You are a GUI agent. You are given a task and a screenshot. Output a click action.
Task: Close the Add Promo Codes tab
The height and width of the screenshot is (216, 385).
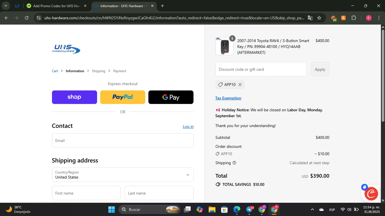pyautogui.click(x=85, y=6)
